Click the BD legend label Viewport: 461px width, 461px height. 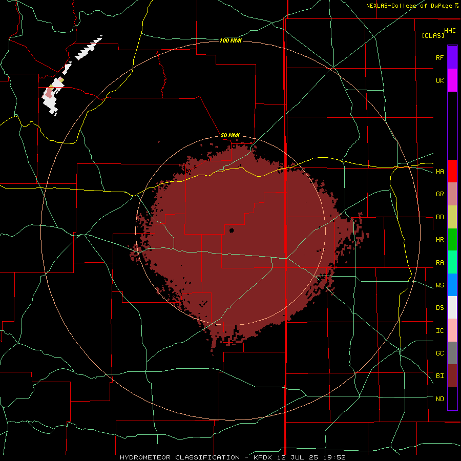coord(439,217)
